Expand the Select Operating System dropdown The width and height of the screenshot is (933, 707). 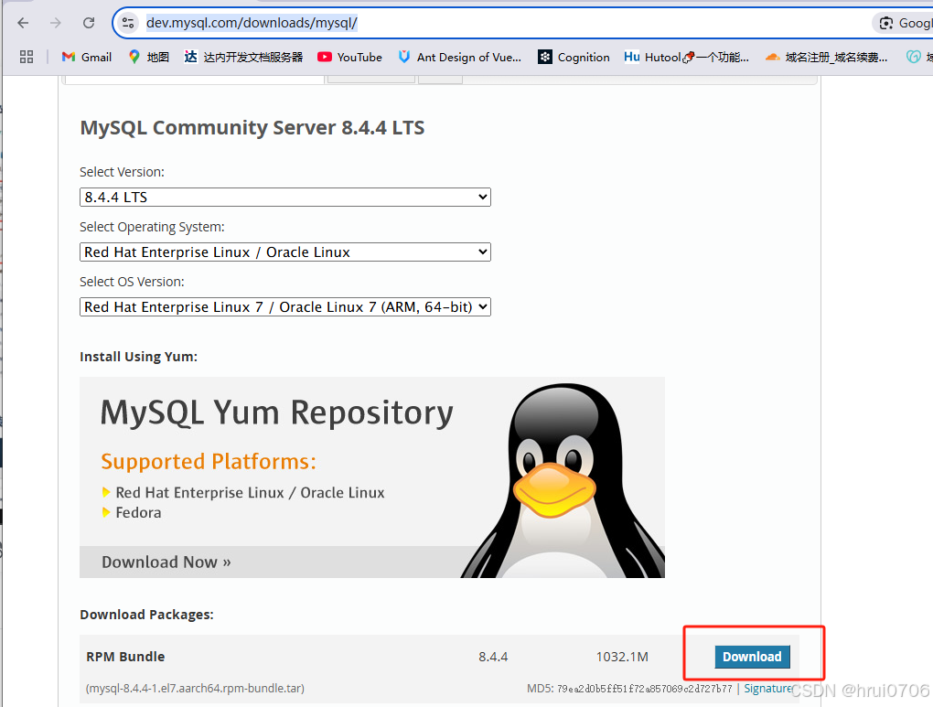point(285,252)
